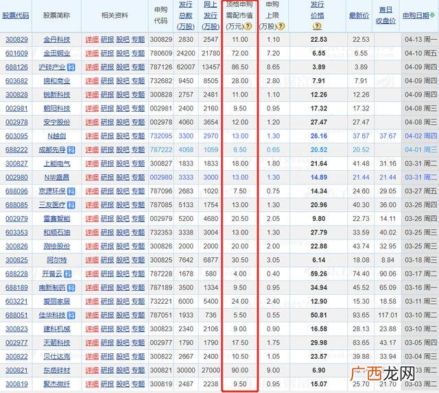This screenshot has height=393, width=439.
Task: Click the 科 badge in row 688085
Action: pyautogui.click(x=71, y=205)
